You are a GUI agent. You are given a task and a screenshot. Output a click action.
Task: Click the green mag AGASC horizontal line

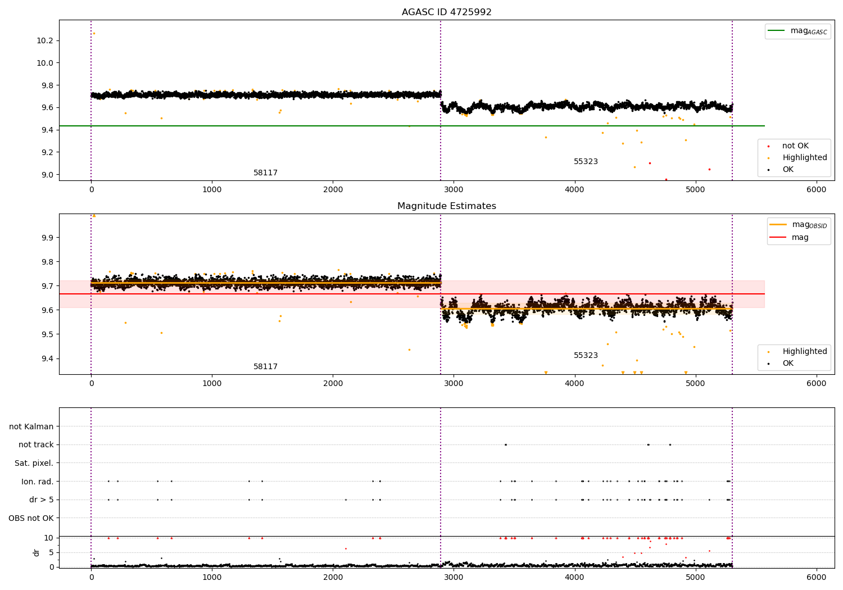click(411, 126)
